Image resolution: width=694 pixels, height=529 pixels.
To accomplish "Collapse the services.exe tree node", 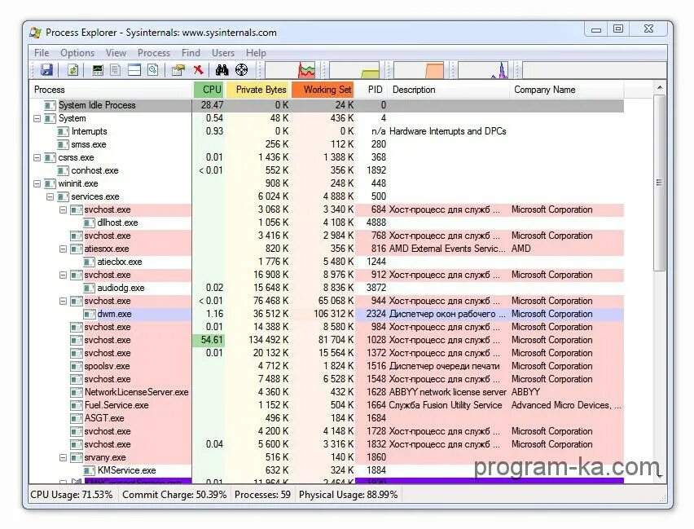I will [50, 196].
